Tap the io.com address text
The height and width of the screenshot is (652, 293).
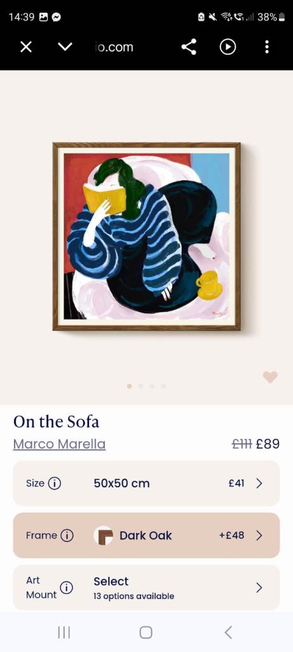click(114, 47)
